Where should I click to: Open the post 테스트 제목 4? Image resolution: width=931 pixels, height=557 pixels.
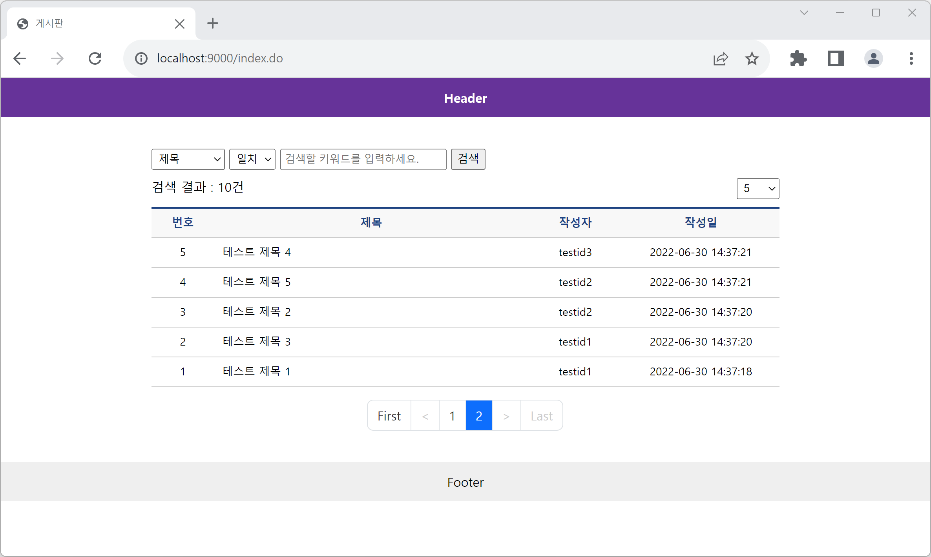click(x=257, y=252)
